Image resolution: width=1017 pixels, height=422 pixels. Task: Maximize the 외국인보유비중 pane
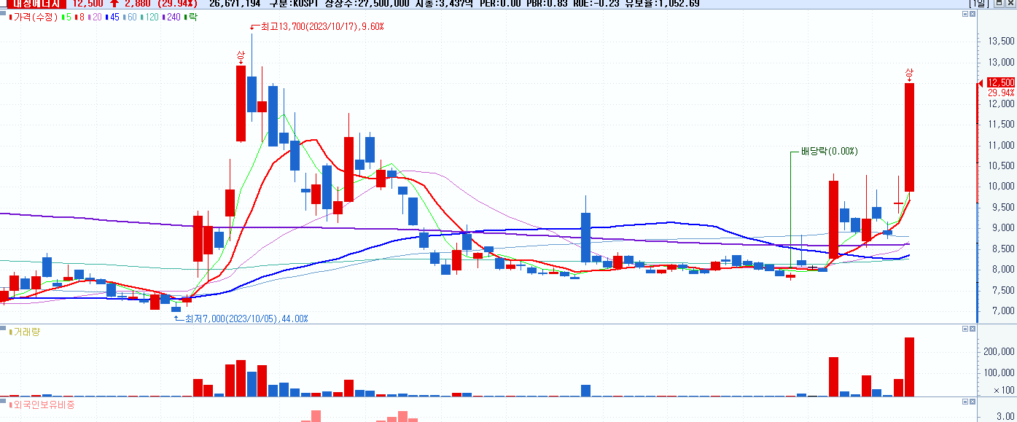tap(964, 402)
